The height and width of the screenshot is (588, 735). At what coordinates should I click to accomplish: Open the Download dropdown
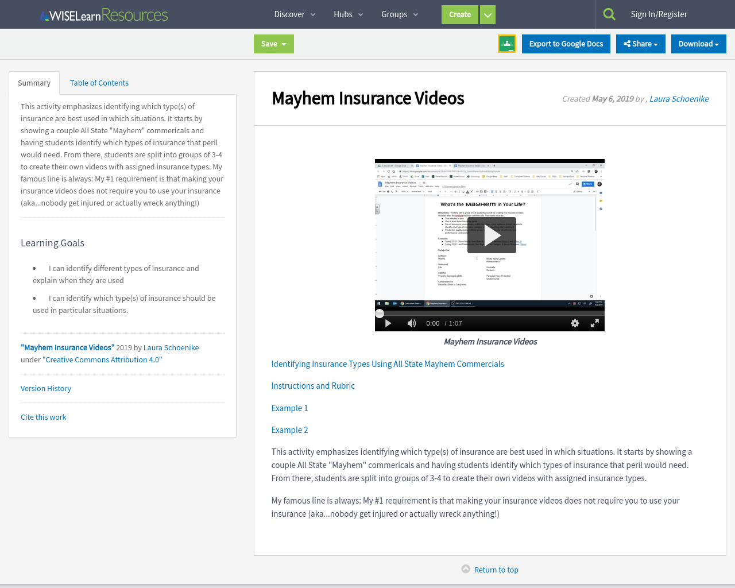(x=698, y=44)
